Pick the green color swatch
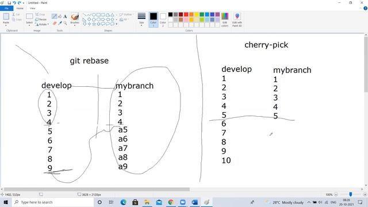Image resolution: width=368 pixels, height=207 pixels. click(202, 14)
